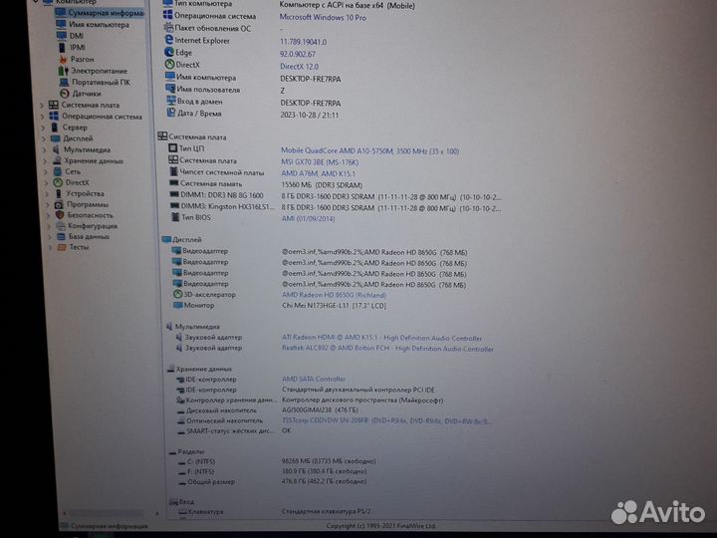Expand the Операционная система tree node
717x538 pixels.
[43, 117]
